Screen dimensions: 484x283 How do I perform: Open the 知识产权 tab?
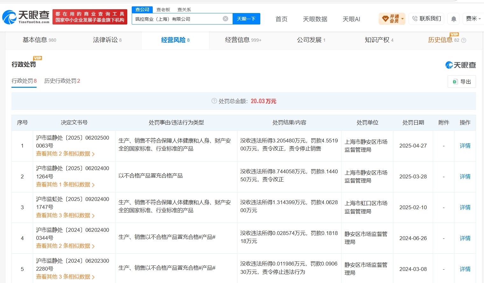(x=379, y=40)
